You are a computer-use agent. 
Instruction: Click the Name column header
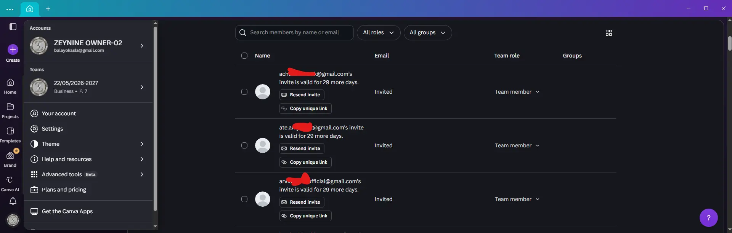click(x=263, y=56)
